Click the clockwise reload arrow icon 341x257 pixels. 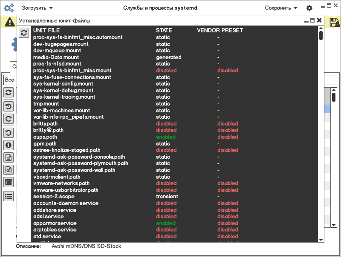click(x=9, y=119)
